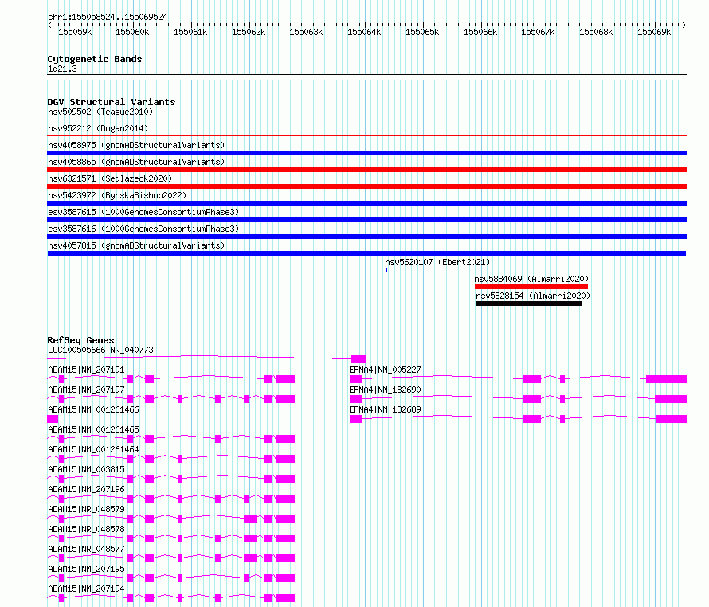This screenshot has height=607, width=709.
Task: Open ADAM15|NM_207196 transcript label
Action: tap(86, 489)
